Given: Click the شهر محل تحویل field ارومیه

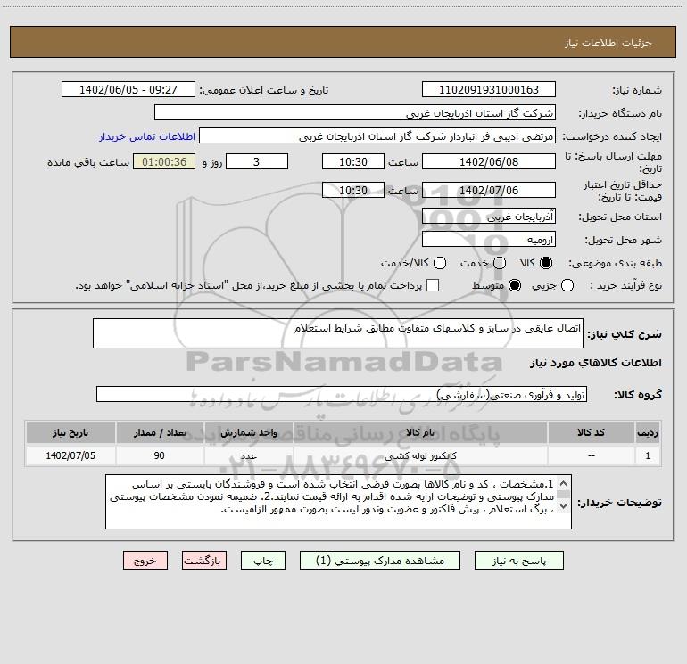Looking at the screenshot, I should pos(489,239).
